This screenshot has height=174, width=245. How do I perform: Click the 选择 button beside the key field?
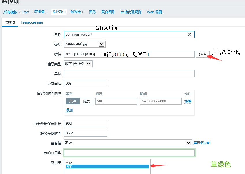point(203,54)
